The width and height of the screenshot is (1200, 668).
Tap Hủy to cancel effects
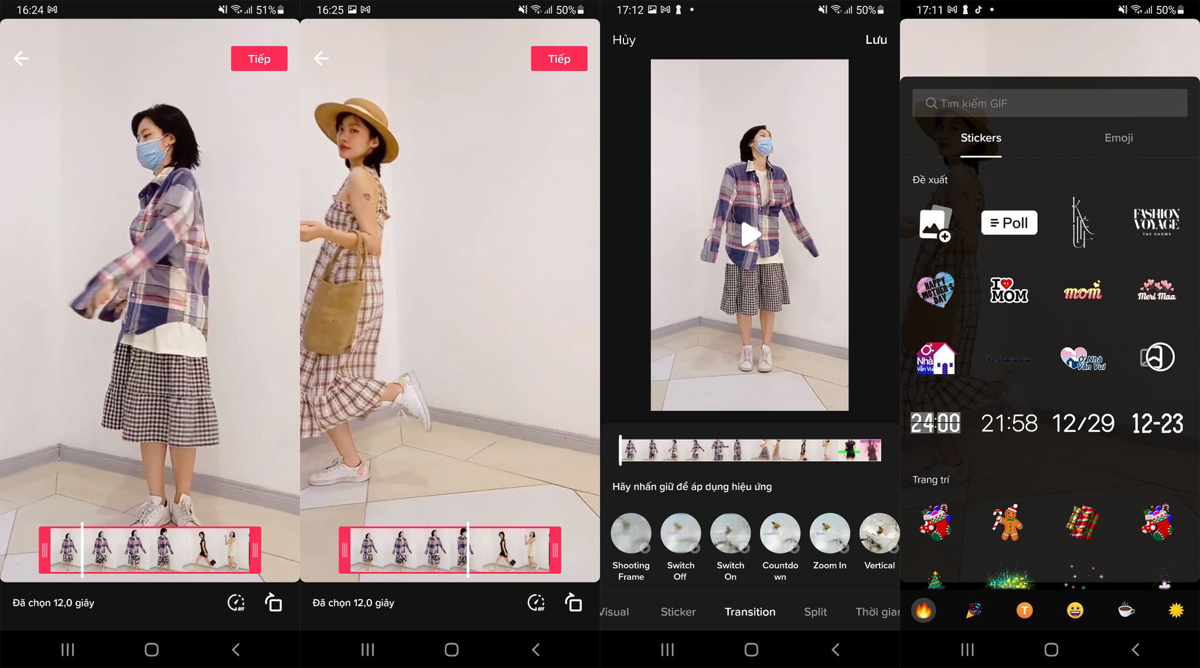[624, 40]
